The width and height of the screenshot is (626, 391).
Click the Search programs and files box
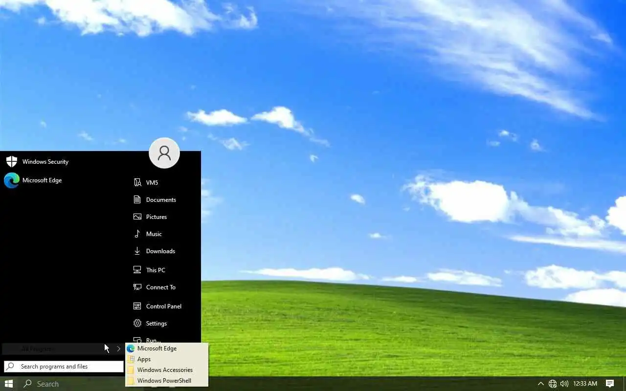64,367
